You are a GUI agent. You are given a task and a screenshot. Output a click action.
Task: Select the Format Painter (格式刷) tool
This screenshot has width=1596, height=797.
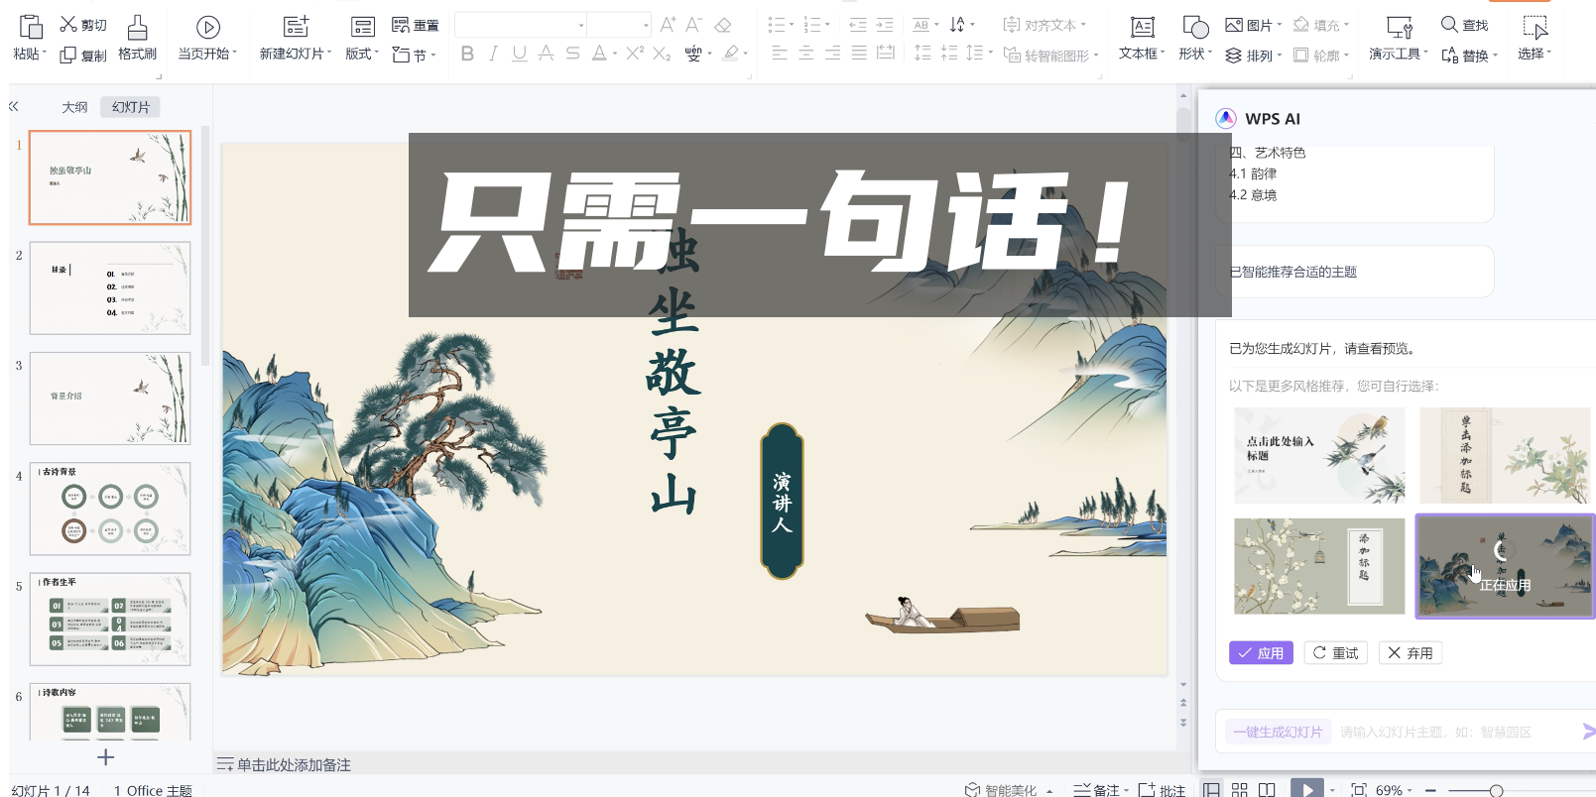point(137,39)
